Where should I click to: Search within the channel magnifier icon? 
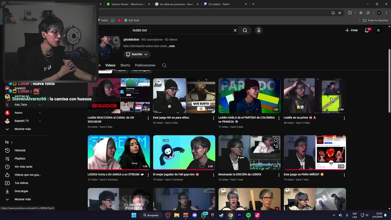[x=164, y=65]
